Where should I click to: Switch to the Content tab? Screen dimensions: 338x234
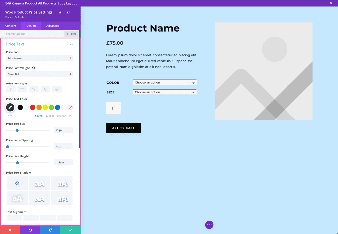10,26
